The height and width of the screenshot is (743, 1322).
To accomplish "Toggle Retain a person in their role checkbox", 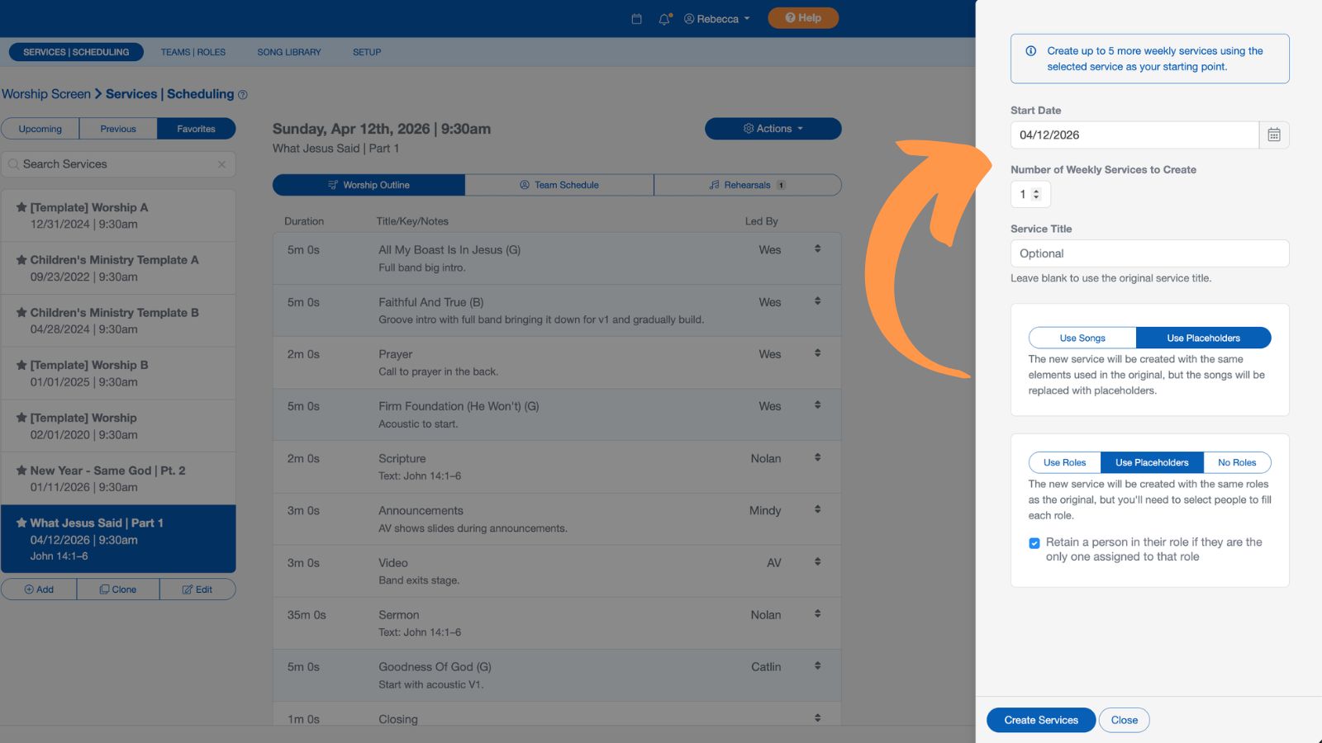I will [x=1034, y=543].
